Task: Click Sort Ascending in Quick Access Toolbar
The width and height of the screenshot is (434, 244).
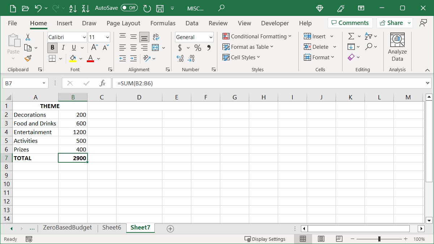Action: 73,8
